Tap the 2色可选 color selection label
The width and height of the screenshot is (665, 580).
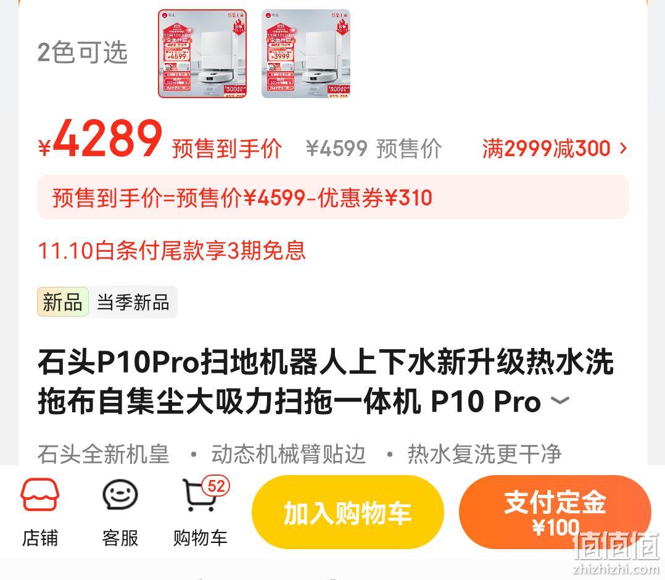pos(83,53)
